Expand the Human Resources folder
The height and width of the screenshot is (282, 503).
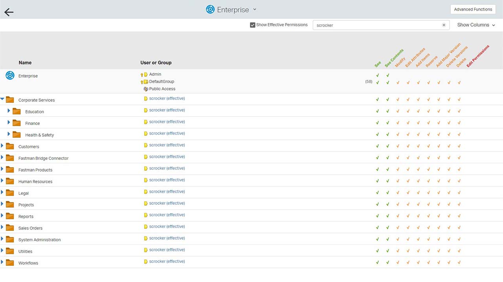pos(2,181)
